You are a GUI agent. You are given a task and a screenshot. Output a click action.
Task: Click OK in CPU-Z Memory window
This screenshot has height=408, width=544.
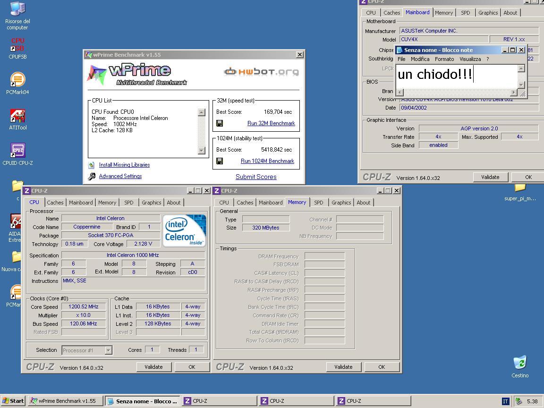point(382,367)
